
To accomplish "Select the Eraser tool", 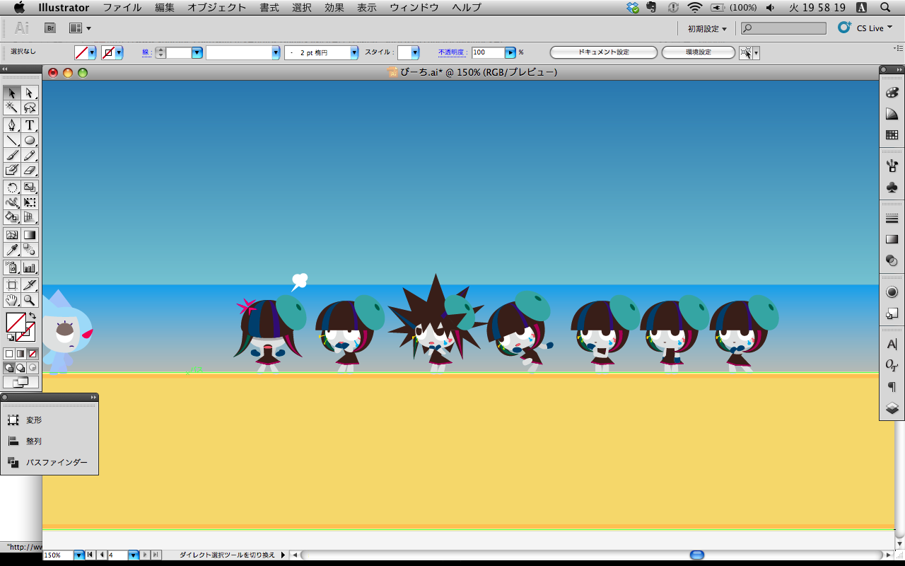I will [30, 170].
